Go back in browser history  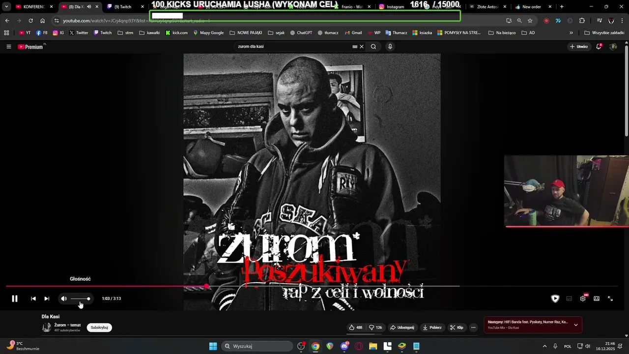click(x=7, y=21)
